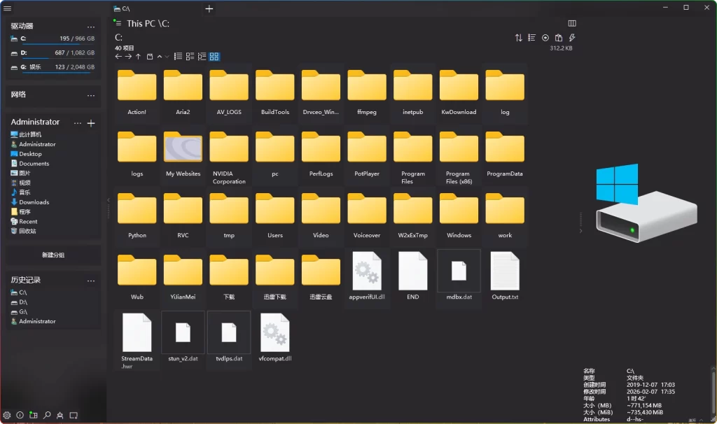This screenshot has height=424, width=717.
Task: Open the main hamburger menu at top-left
Action: click(x=7, y=8)
